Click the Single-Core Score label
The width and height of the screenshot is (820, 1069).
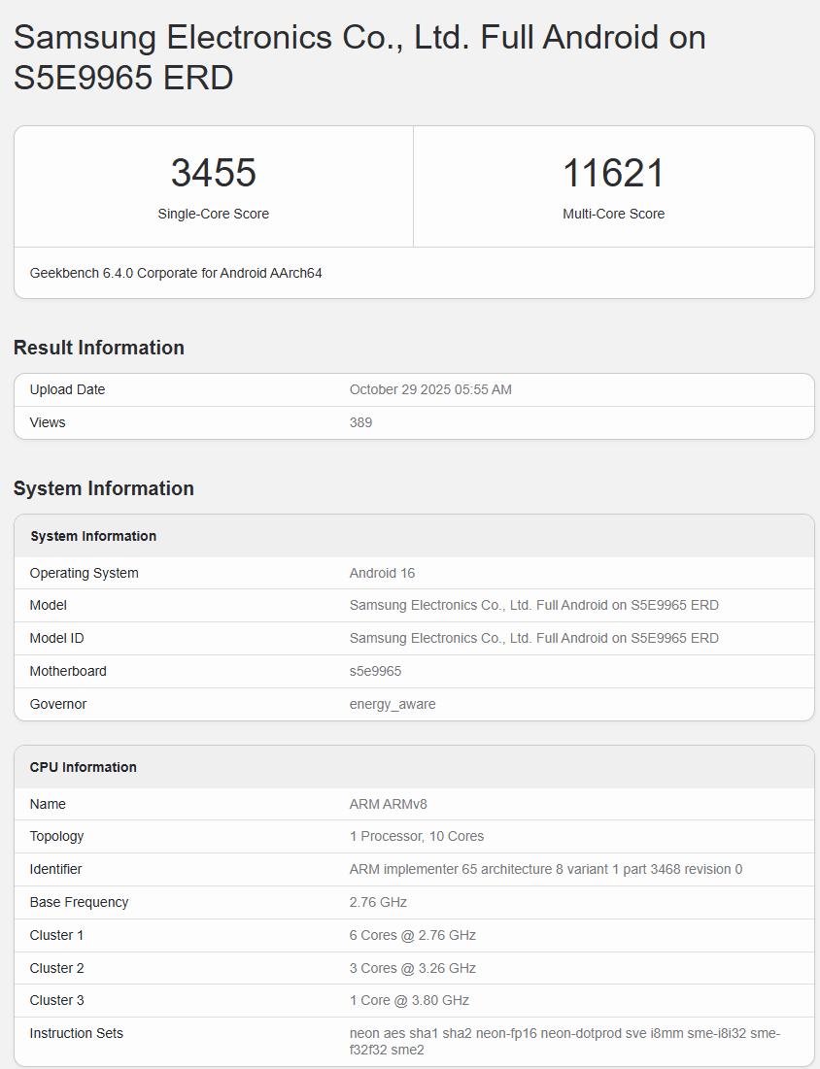tap(214, 214)
